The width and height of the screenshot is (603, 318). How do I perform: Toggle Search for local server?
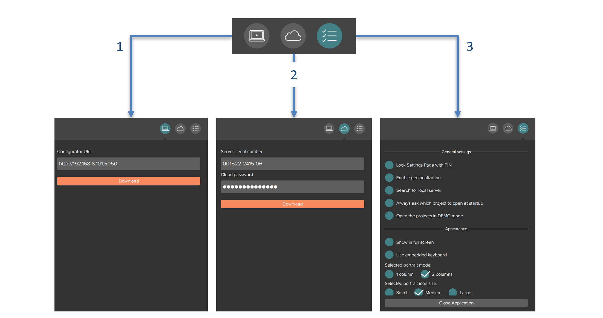389,190
